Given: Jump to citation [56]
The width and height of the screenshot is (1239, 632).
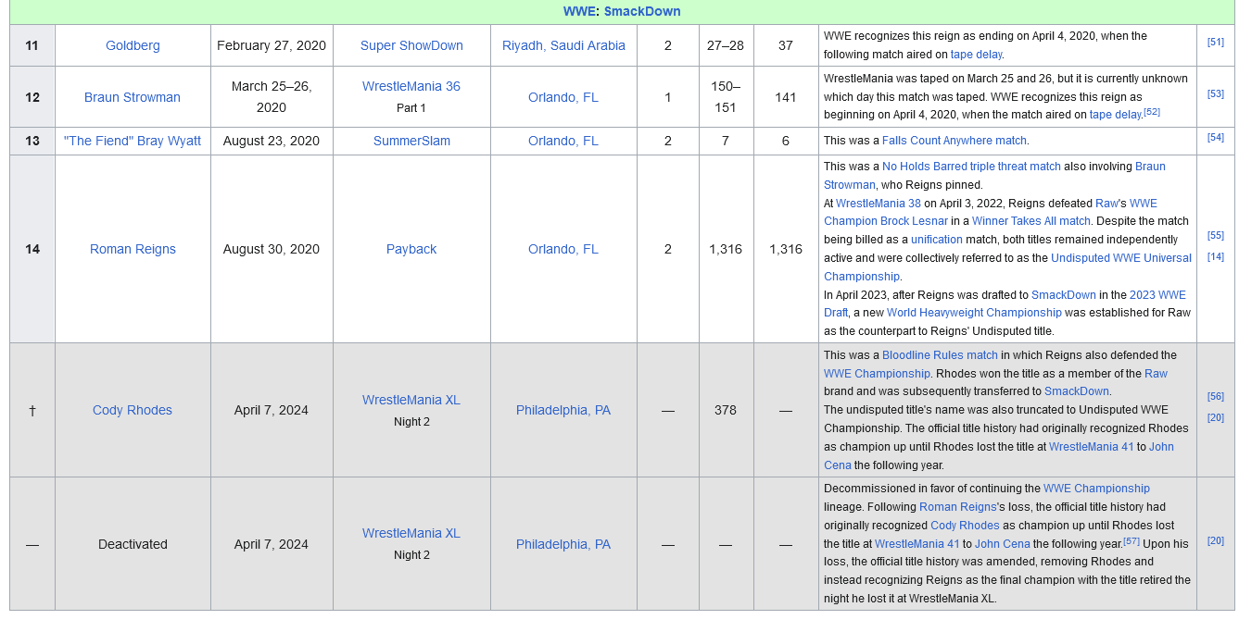Looking at the screenshot, I should click(x=1216, y=397).
